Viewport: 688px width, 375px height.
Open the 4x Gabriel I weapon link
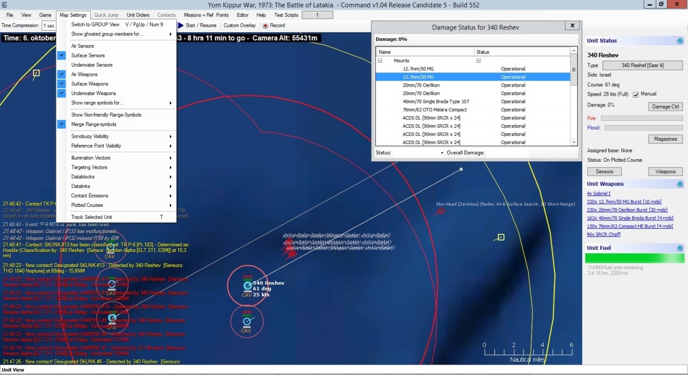pos(599,193)
